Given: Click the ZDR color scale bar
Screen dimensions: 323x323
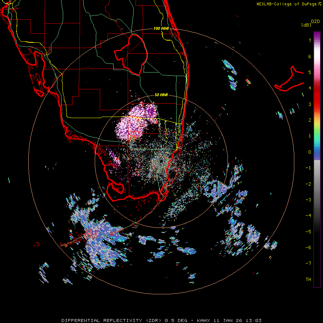Looking at the screenshot, I should tap(317, 159).
